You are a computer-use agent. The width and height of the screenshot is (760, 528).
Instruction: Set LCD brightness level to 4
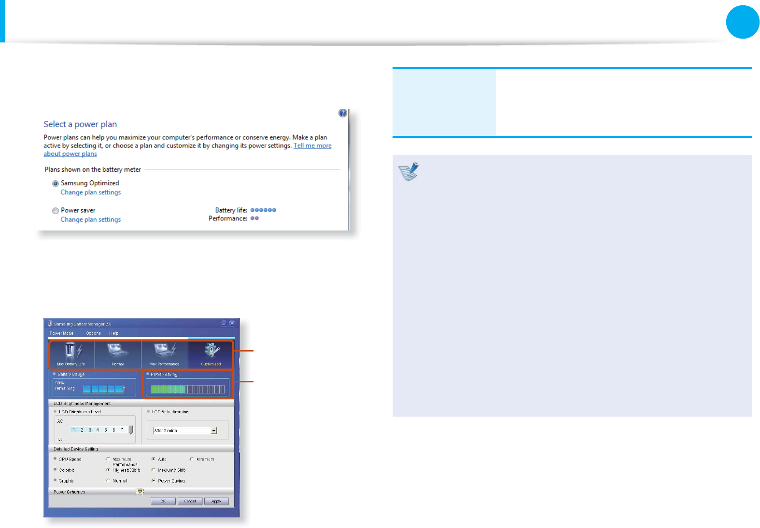pyautogui.click(x=98, y=430)
